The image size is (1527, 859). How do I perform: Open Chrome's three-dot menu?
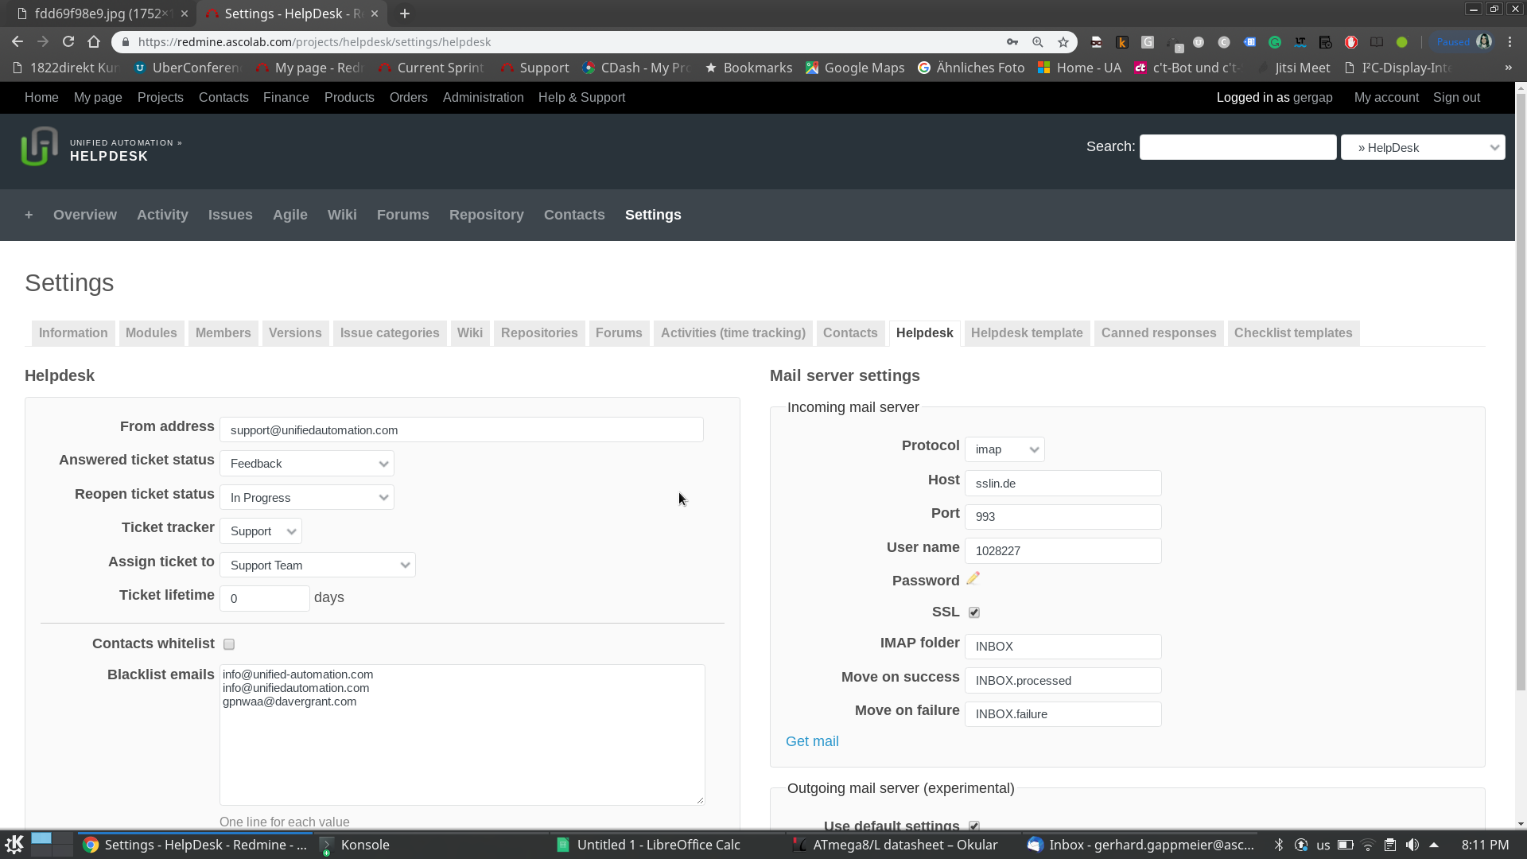coord(1510,42)
